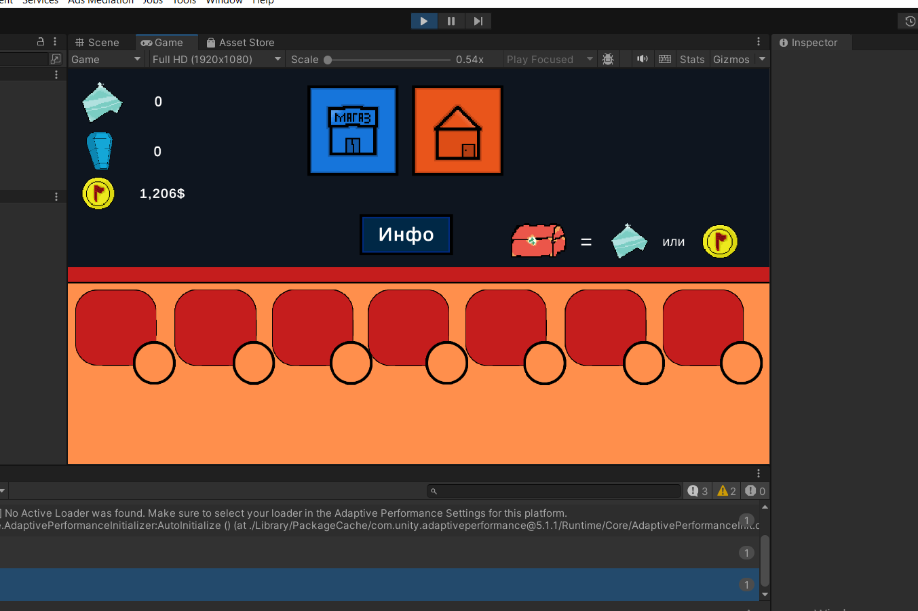Screen dimensions: 918x611
Task: Open the console left dropdown arrow
Action: [x=3, y=491]
